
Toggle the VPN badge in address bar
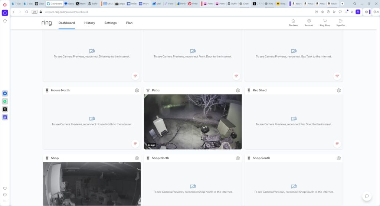point(35,12)
